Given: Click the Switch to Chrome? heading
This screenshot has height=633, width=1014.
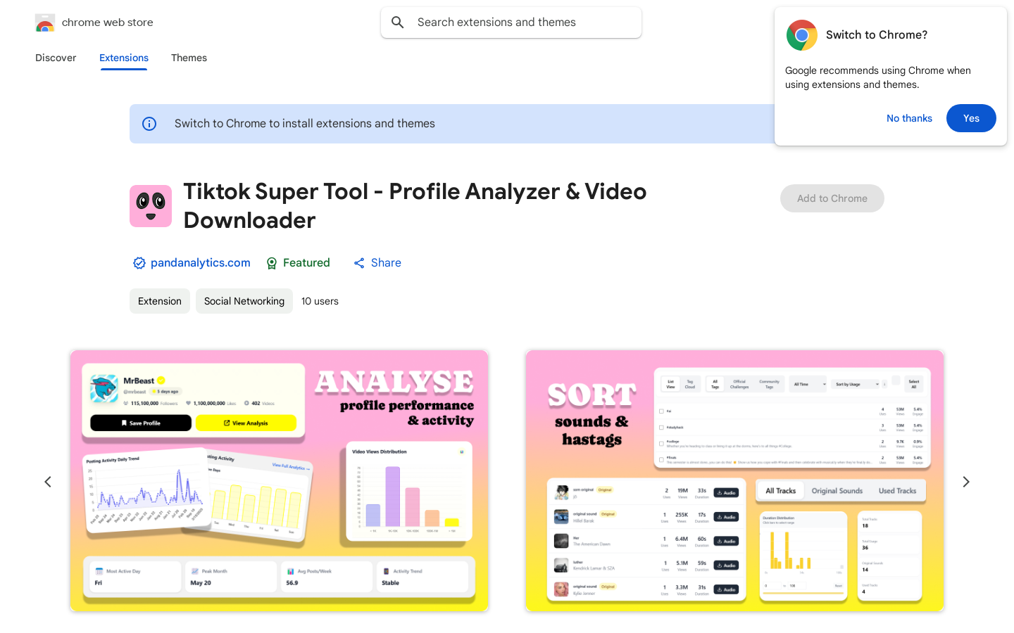Looking at the screenshot, I should pos(877,34).
